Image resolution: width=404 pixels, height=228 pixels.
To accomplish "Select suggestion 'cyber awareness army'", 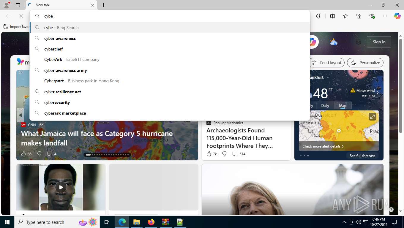I will click(x=170, y=70).
